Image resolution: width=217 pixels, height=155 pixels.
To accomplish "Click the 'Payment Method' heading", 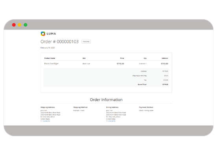I will coord(146,107).
